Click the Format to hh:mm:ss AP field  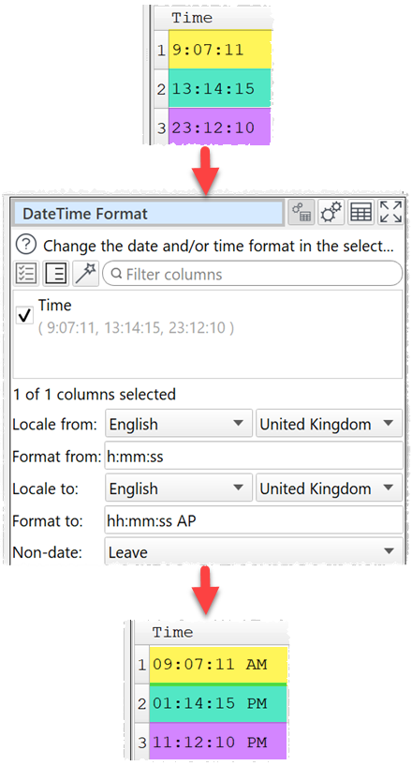point(254,520)
